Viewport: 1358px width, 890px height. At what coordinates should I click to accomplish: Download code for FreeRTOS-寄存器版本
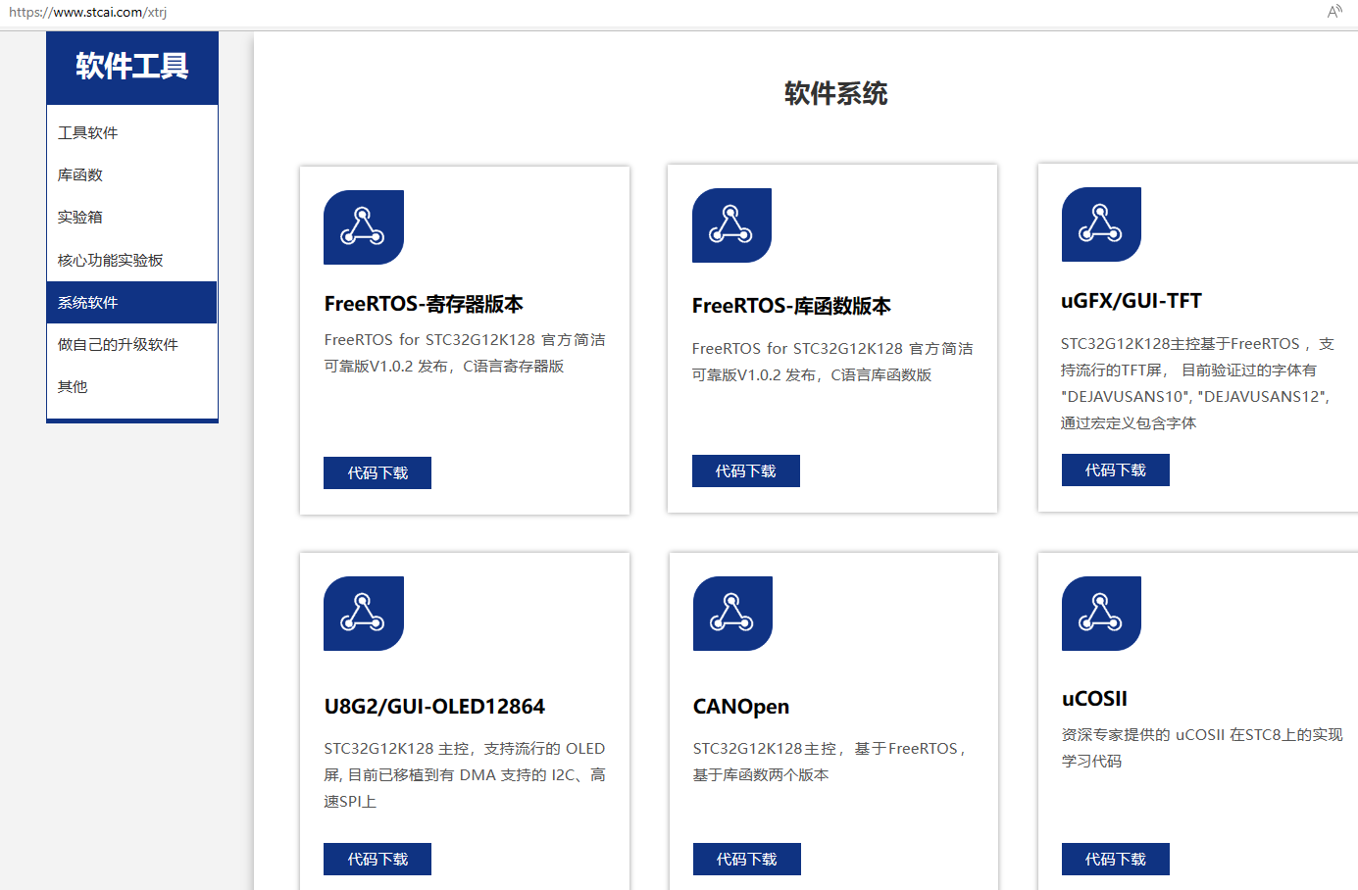click(x=377, y=472)
